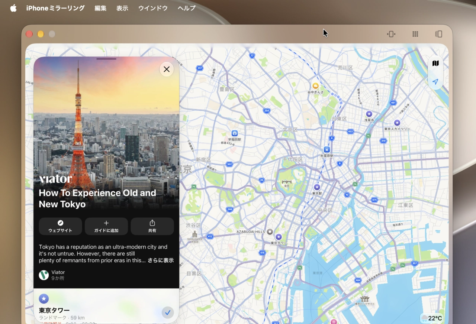Select the star icon above 東京タワー listing

44,298
